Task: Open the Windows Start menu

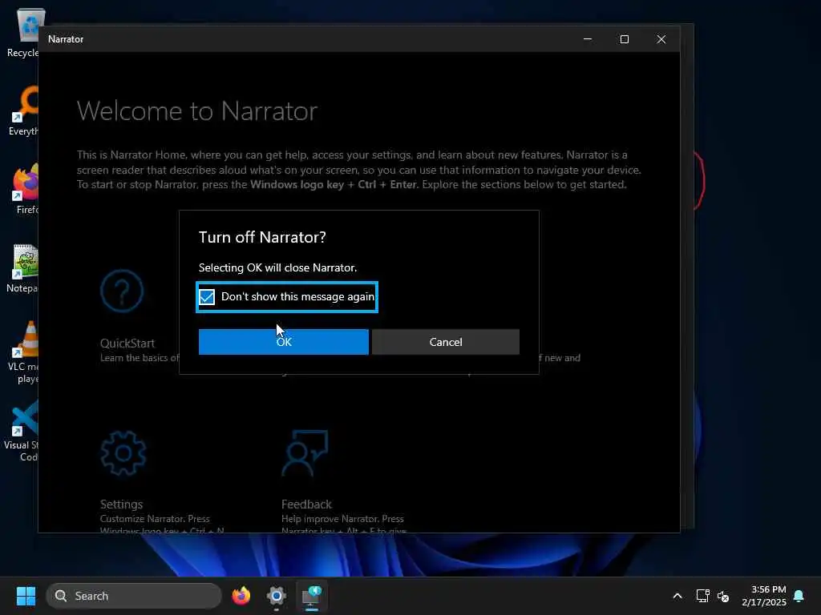Action: [26, 596]
